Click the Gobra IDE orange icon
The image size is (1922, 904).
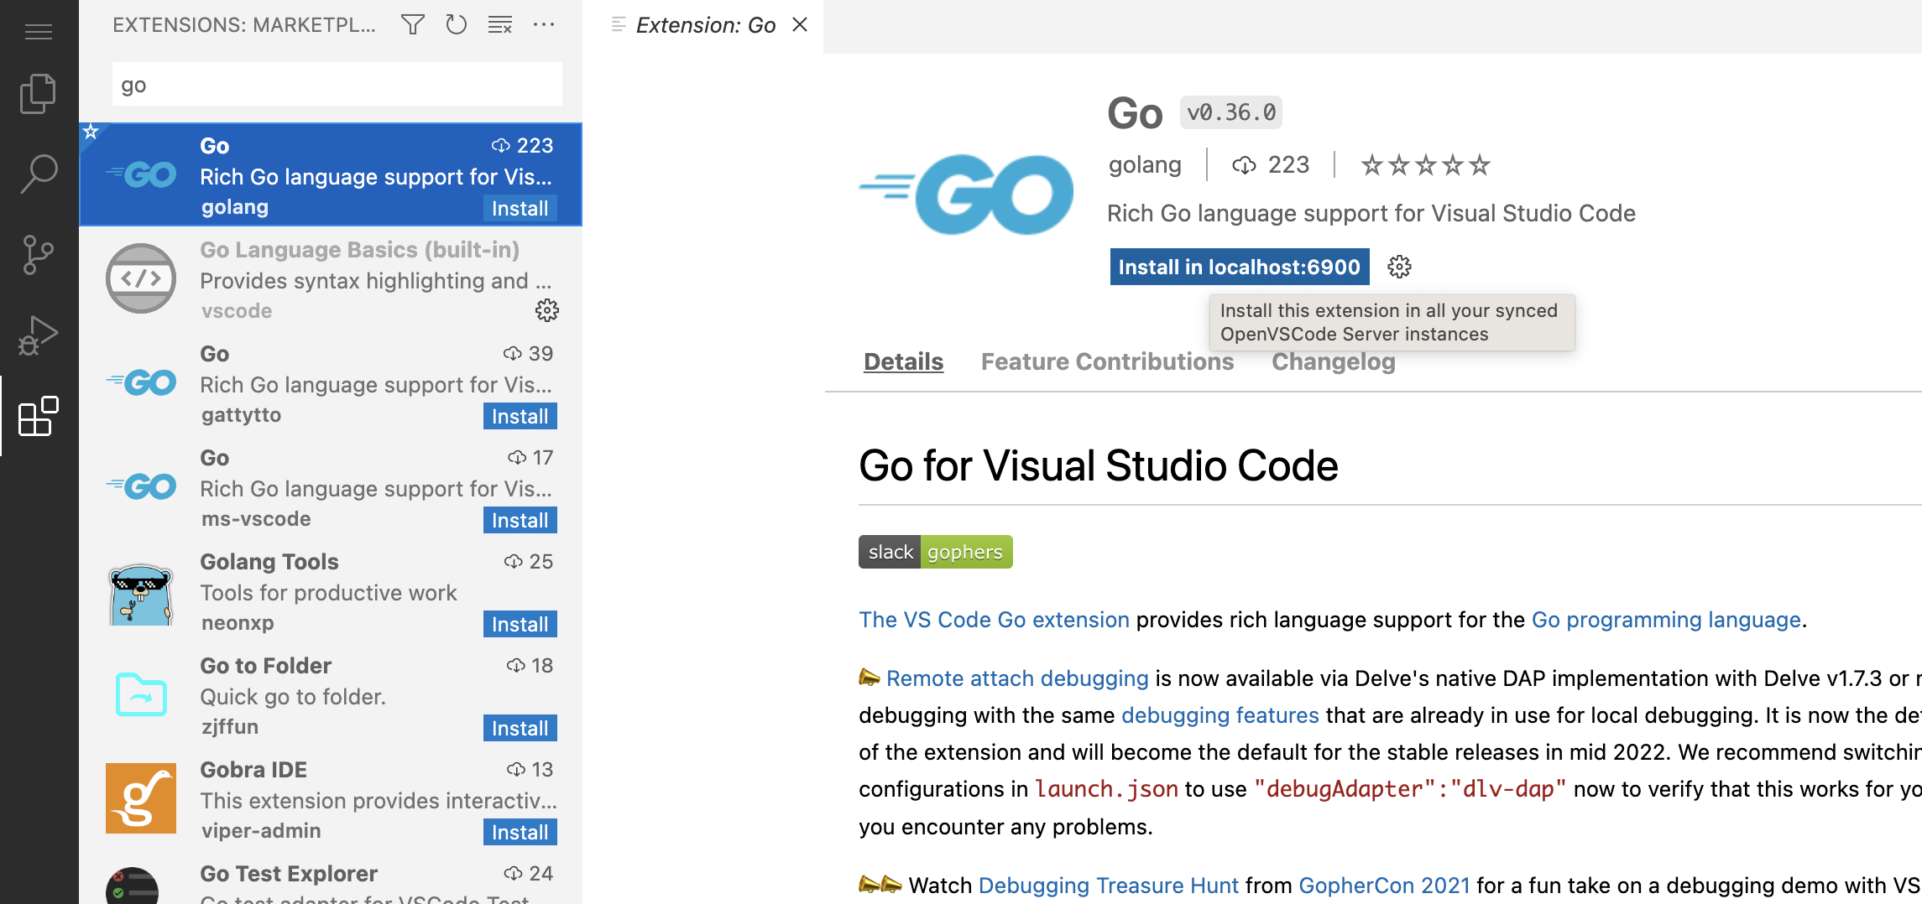pos(141,798)
